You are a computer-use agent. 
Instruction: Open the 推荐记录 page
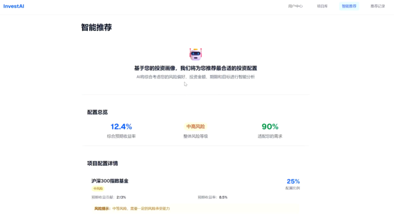(x=377, y=6)
